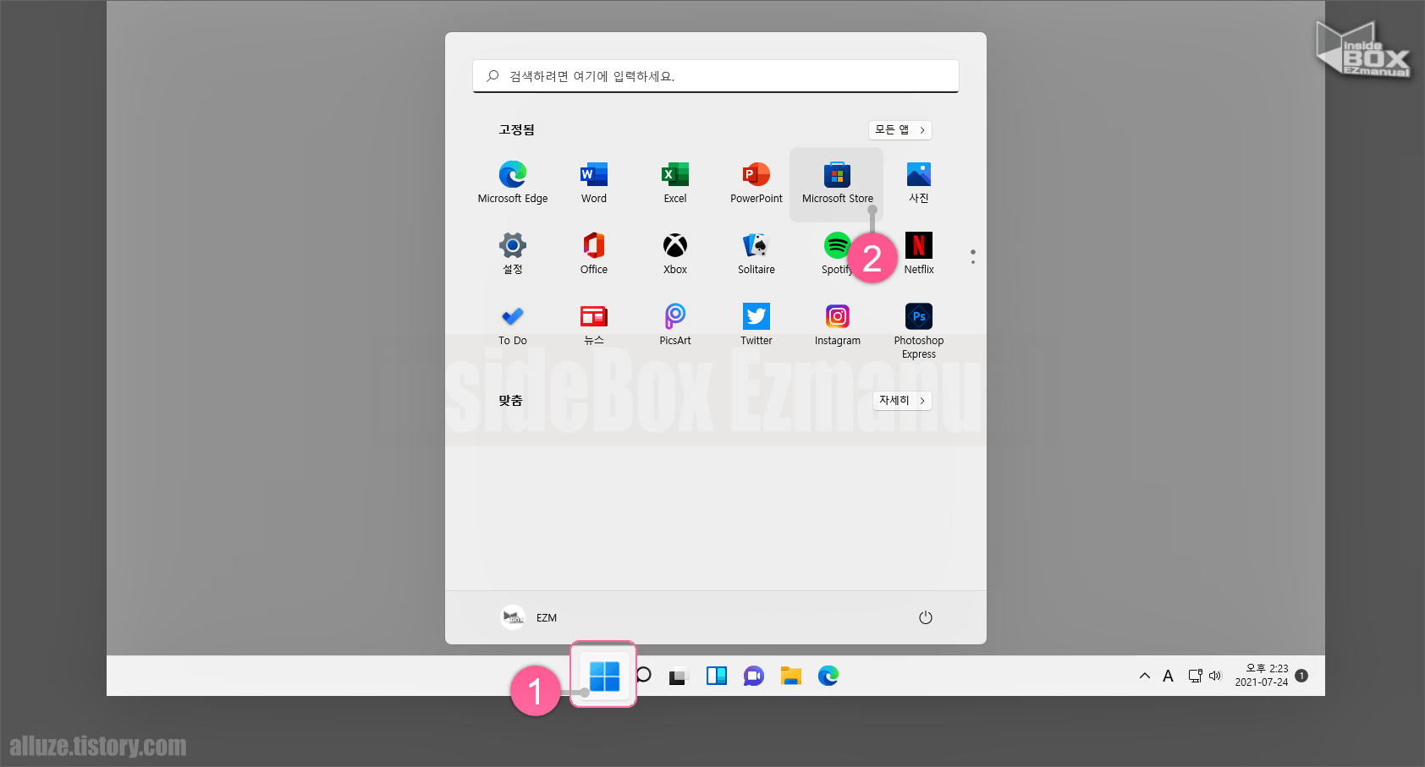Click the power button in Start menu

(926, 617)
